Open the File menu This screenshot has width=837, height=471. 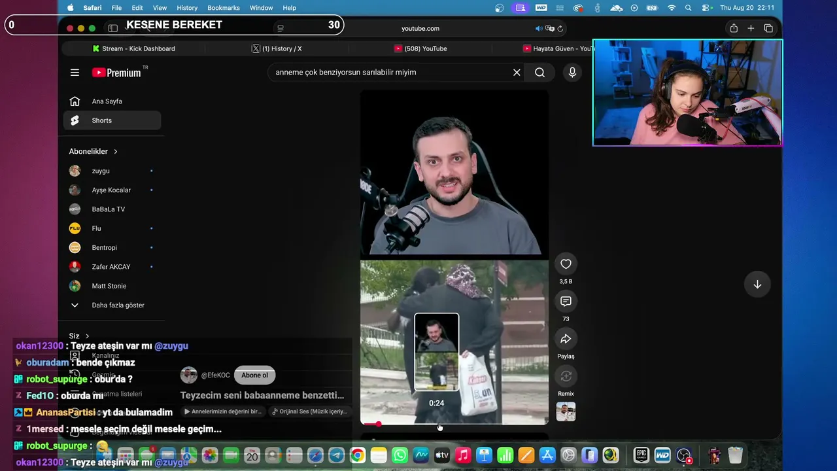(116, 8)
